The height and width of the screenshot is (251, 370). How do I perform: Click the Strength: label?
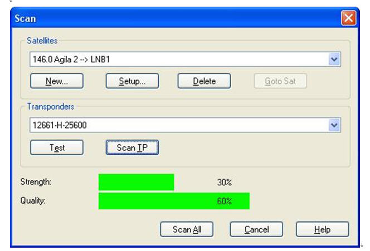click(36, 181)
